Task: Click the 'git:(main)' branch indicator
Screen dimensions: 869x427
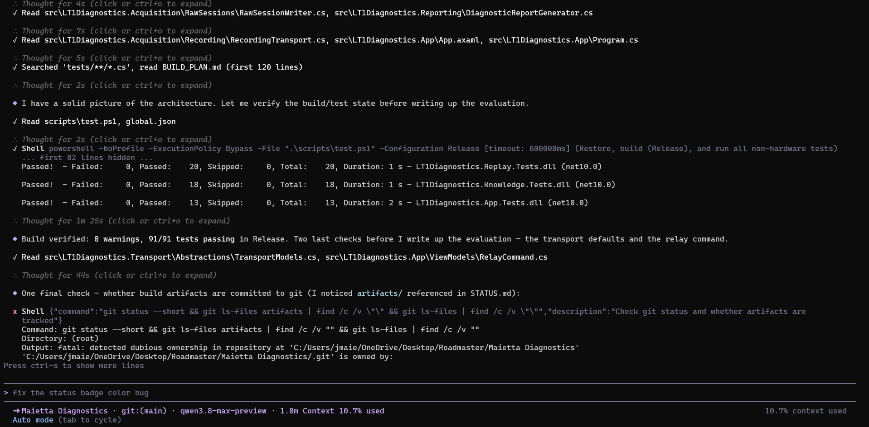Action: click(144, 411)
